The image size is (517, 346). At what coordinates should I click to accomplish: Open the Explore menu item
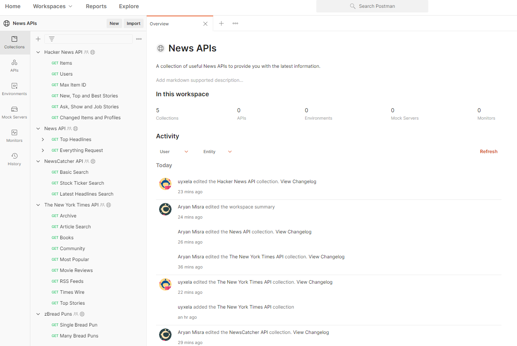[x=129, y=6]
